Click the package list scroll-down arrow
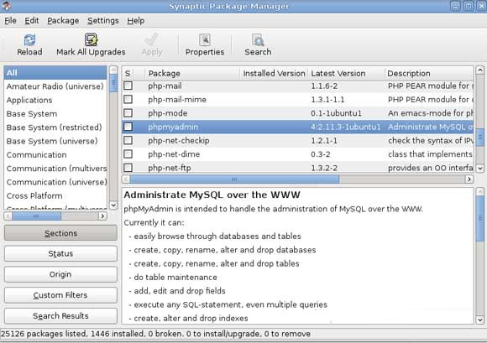487x343 pixels. click(x=479, y=169)
